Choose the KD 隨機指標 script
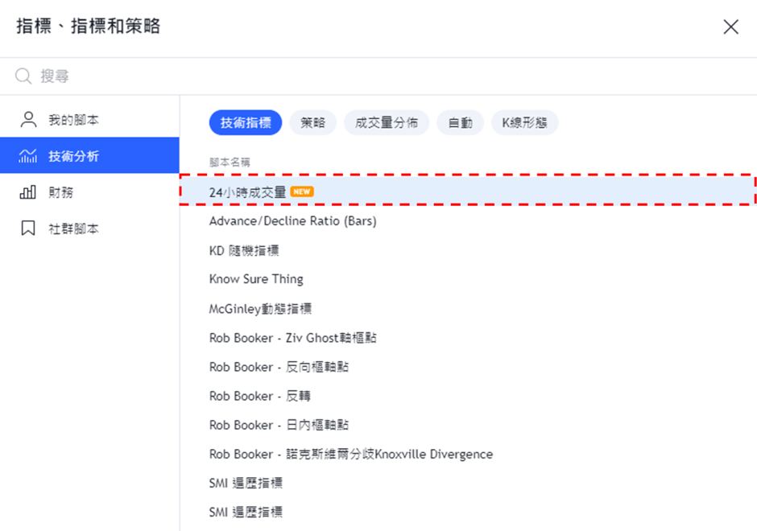 tap(244, 250)
